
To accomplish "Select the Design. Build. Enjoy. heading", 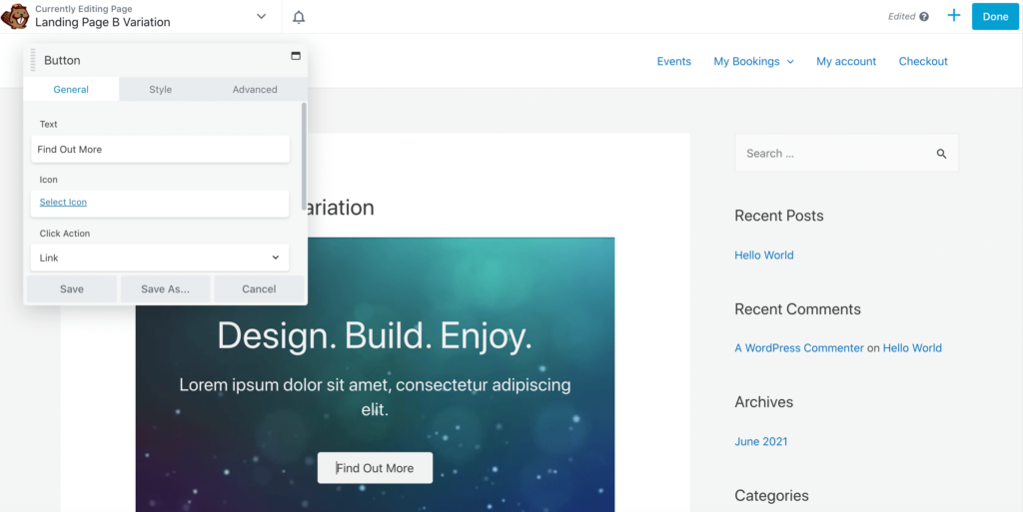I will pos(375,336).
